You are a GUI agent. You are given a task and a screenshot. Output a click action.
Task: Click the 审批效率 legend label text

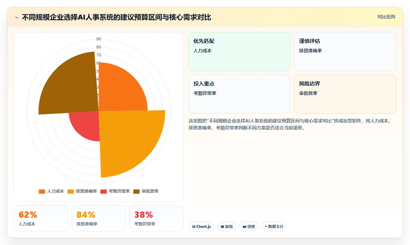(x=150, y=192)
